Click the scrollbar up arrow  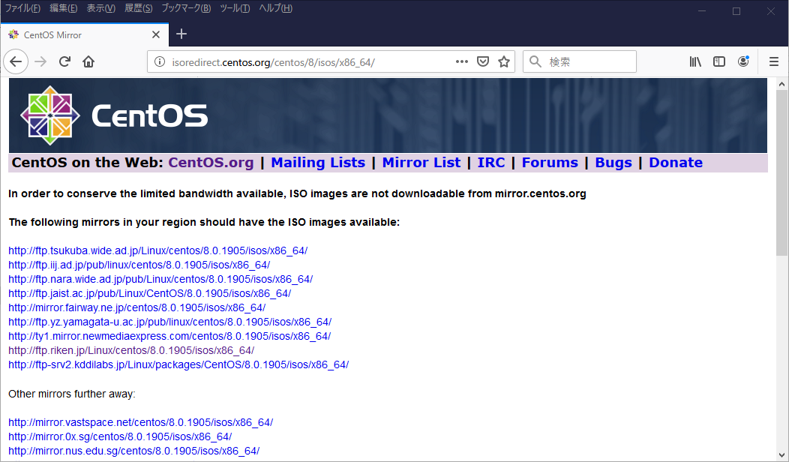[782, 84]
